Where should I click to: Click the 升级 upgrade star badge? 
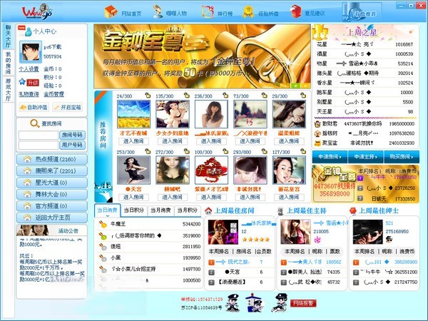[29, 82]
